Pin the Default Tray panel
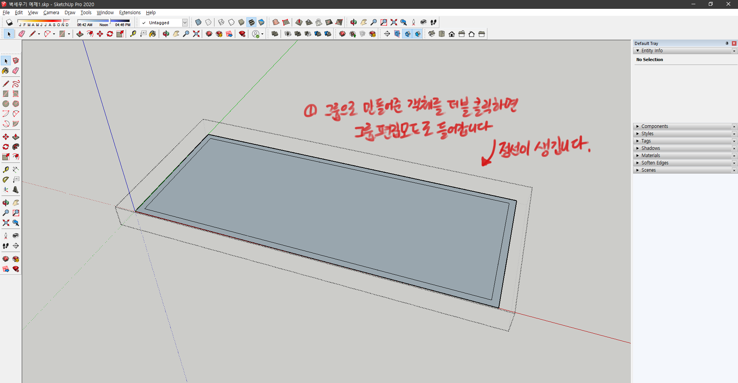This screenshot has width=738, height=383. click(727, 43)
